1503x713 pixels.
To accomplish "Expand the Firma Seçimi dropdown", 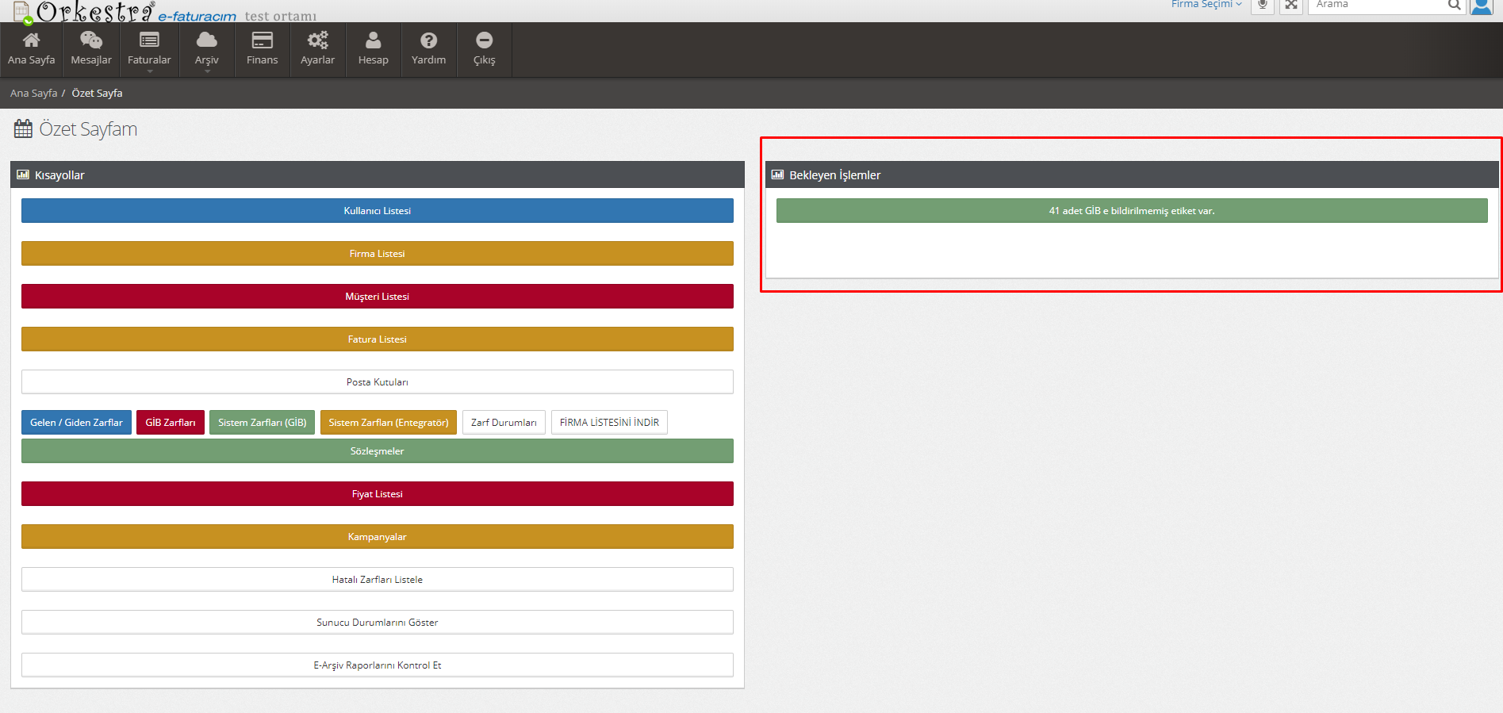I will point(1206,5).
